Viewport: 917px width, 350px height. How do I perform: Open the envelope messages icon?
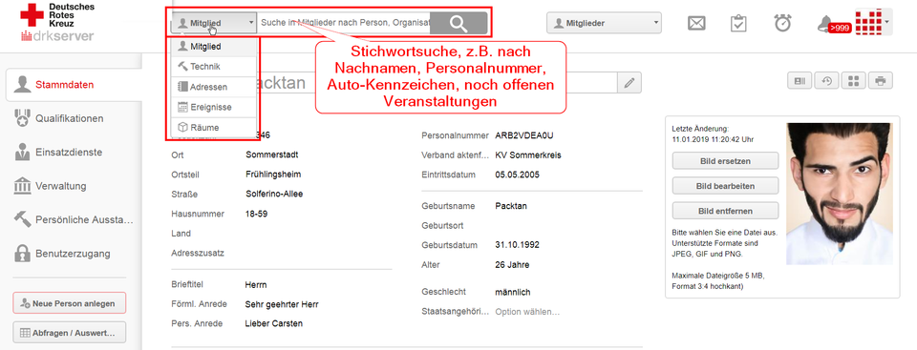pyautogui.click(x=696, y=24)
